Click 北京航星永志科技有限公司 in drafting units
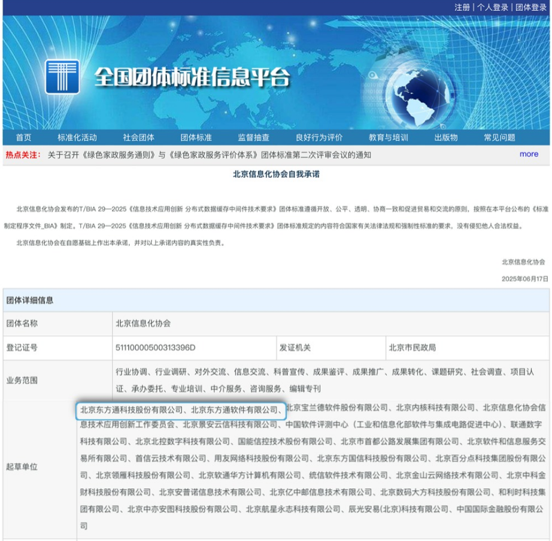The image size is (552, 541). (x=293, y=509)
